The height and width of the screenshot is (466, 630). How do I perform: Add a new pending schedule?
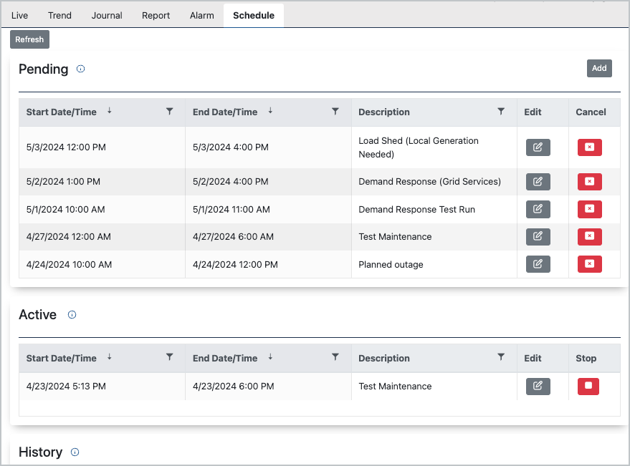point(599,68)
